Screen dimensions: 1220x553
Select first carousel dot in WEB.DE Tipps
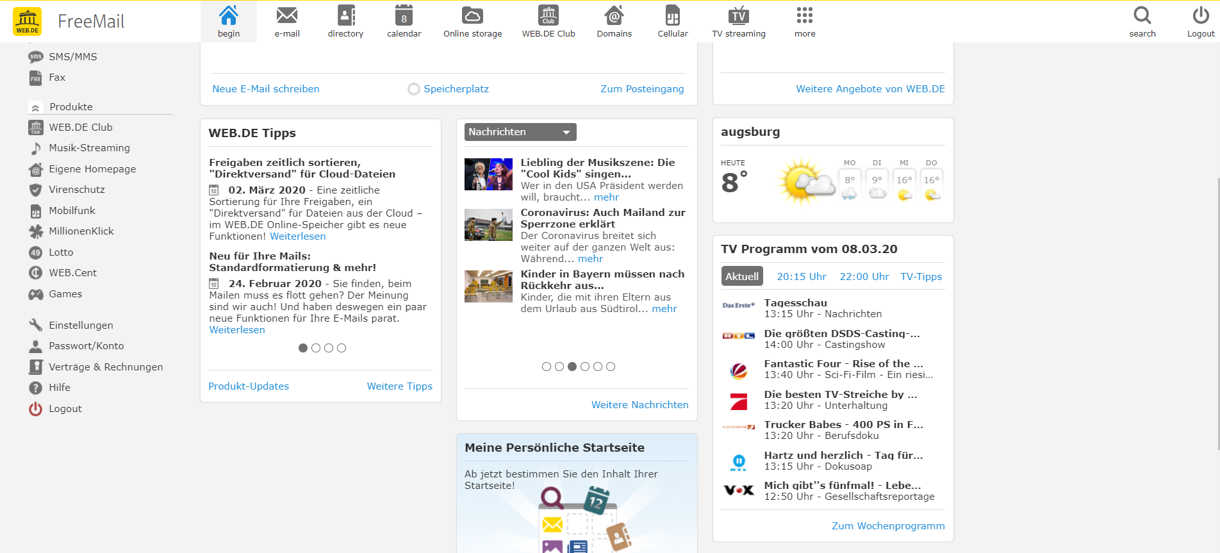[303, 348]
